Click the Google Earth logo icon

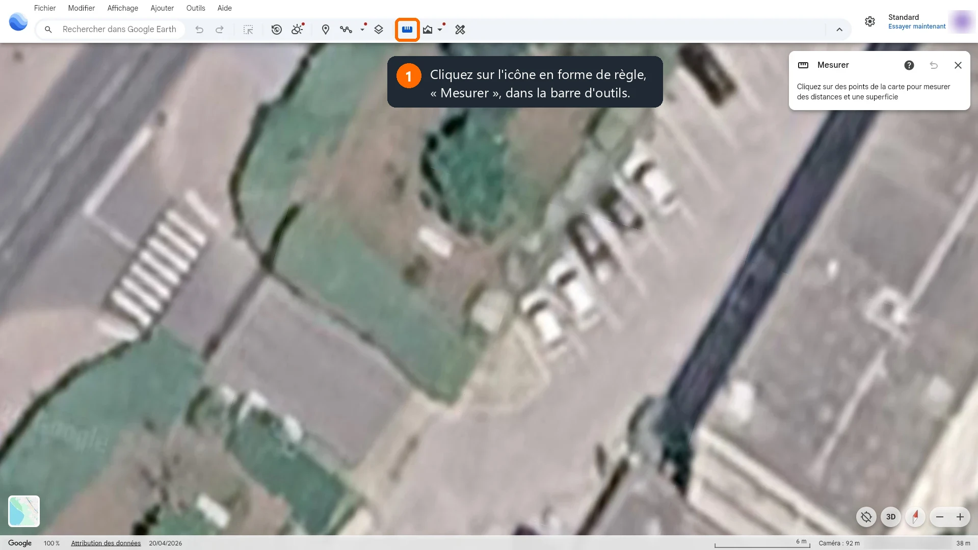click(x=18, y=22)
